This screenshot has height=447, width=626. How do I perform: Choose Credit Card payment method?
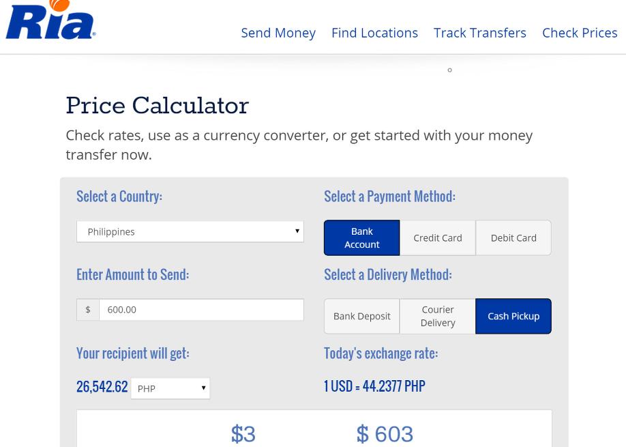click(x=438, y=237)
